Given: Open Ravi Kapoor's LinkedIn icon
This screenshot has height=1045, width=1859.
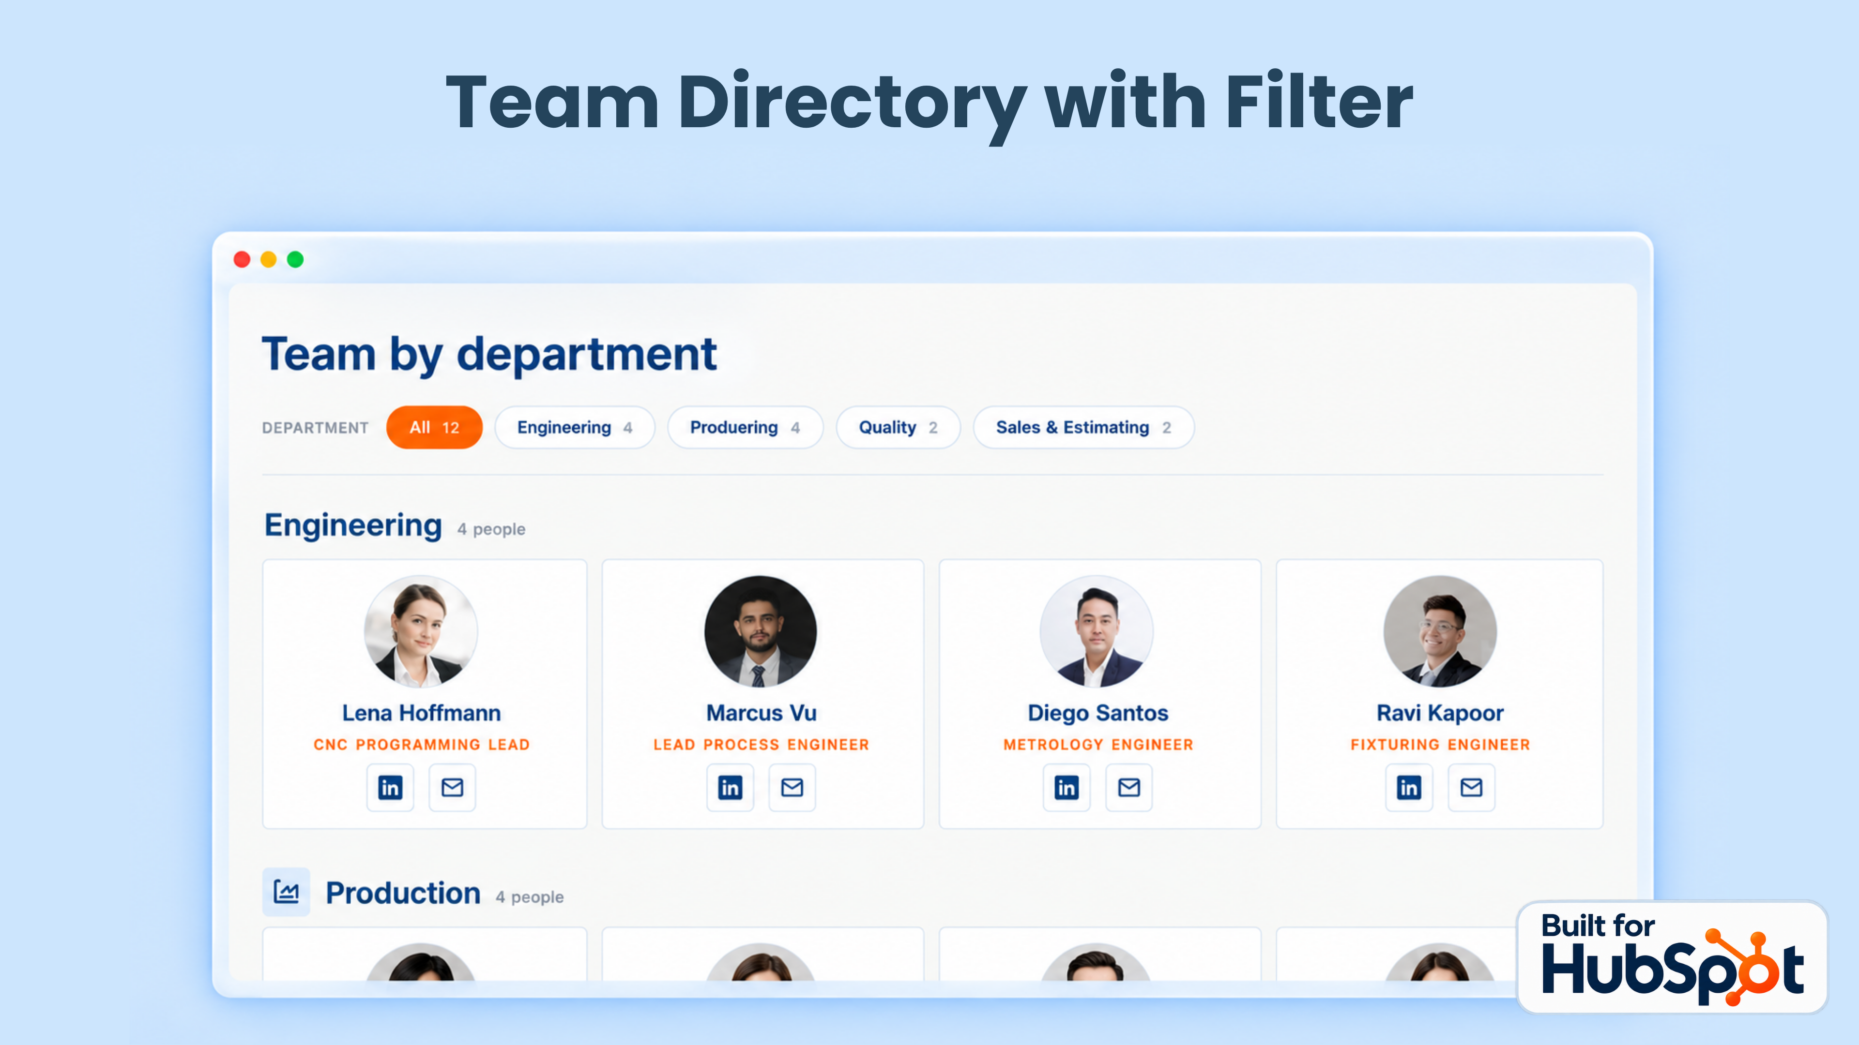Looking at the screenshot, I should point(1409,787).
